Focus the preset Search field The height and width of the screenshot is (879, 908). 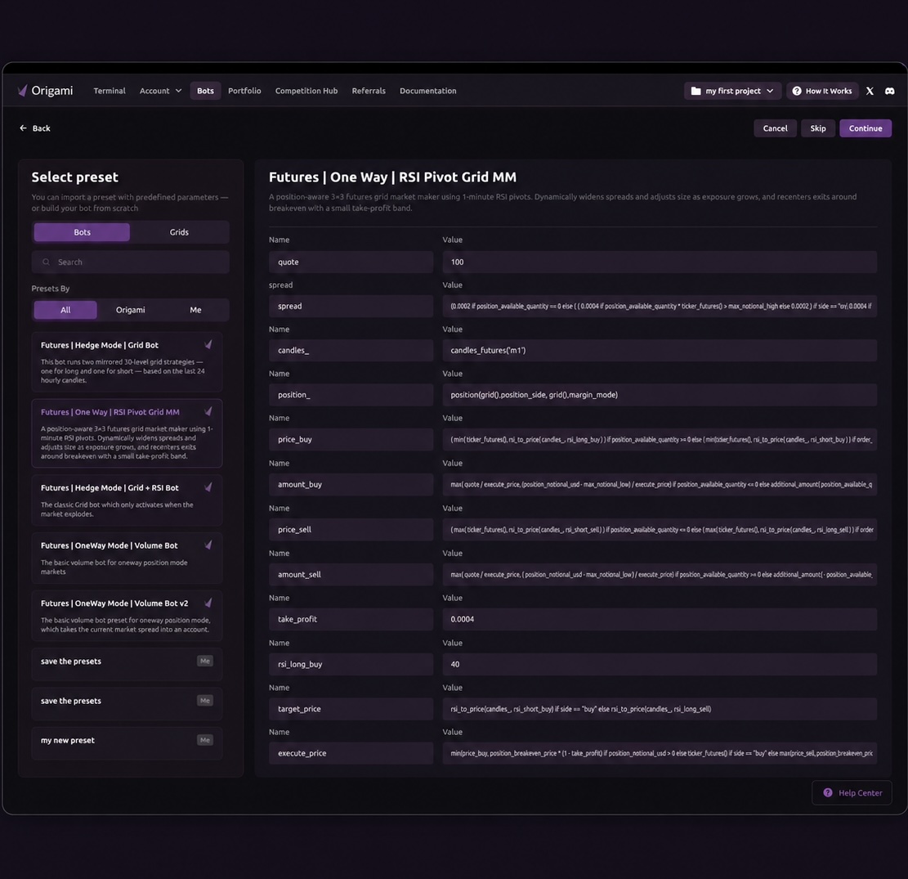point(130,262)
